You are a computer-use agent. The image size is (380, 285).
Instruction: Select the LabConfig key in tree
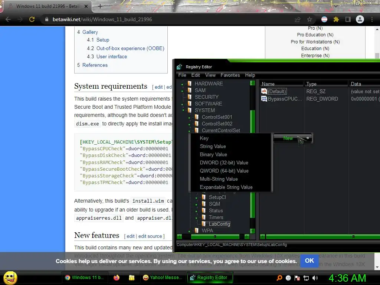pos(219,224)
